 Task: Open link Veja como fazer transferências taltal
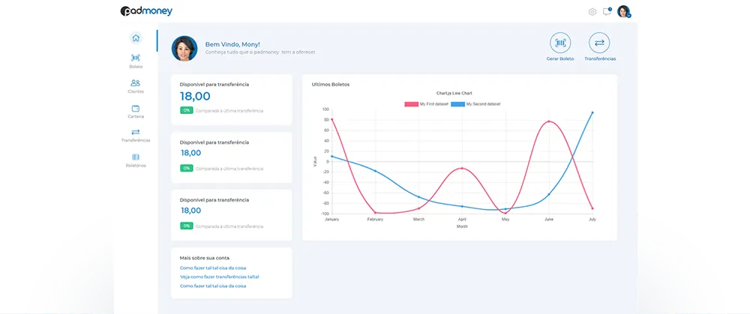coord(220,277)
